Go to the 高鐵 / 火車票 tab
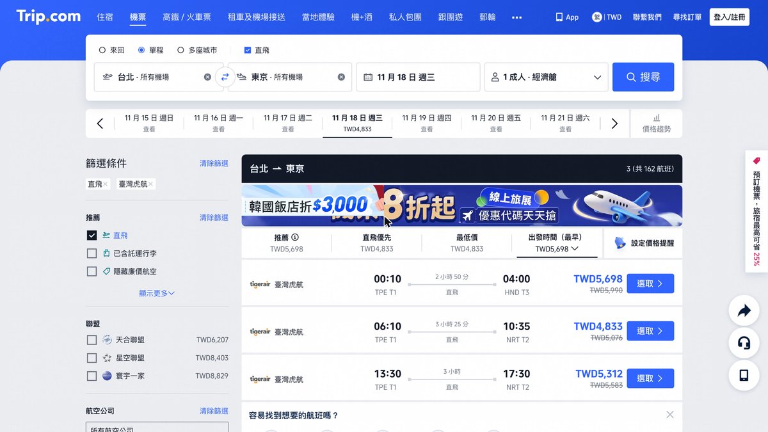 pos(187,17)
